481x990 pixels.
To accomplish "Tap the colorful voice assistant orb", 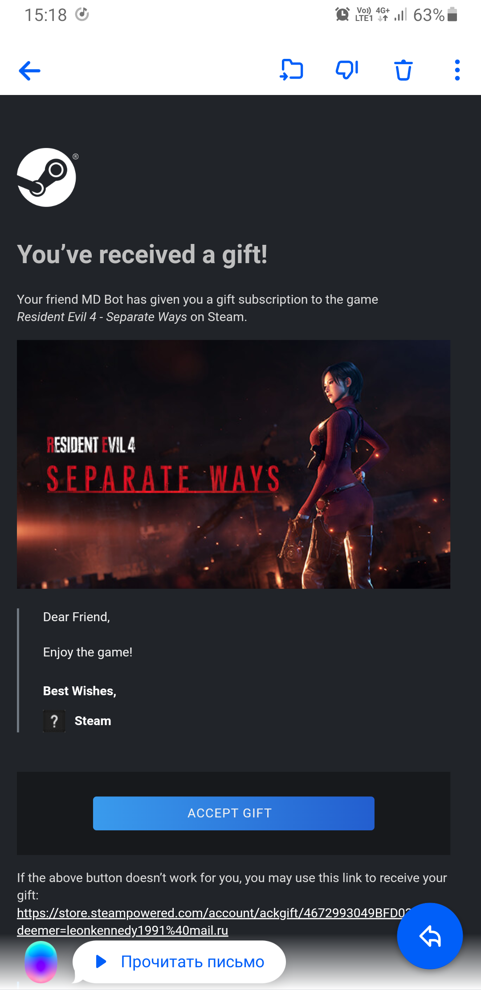I will 41,962.
